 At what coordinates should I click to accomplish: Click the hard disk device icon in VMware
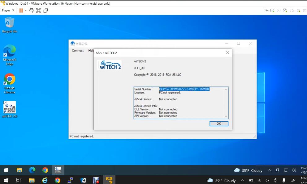tap(272, 10)
